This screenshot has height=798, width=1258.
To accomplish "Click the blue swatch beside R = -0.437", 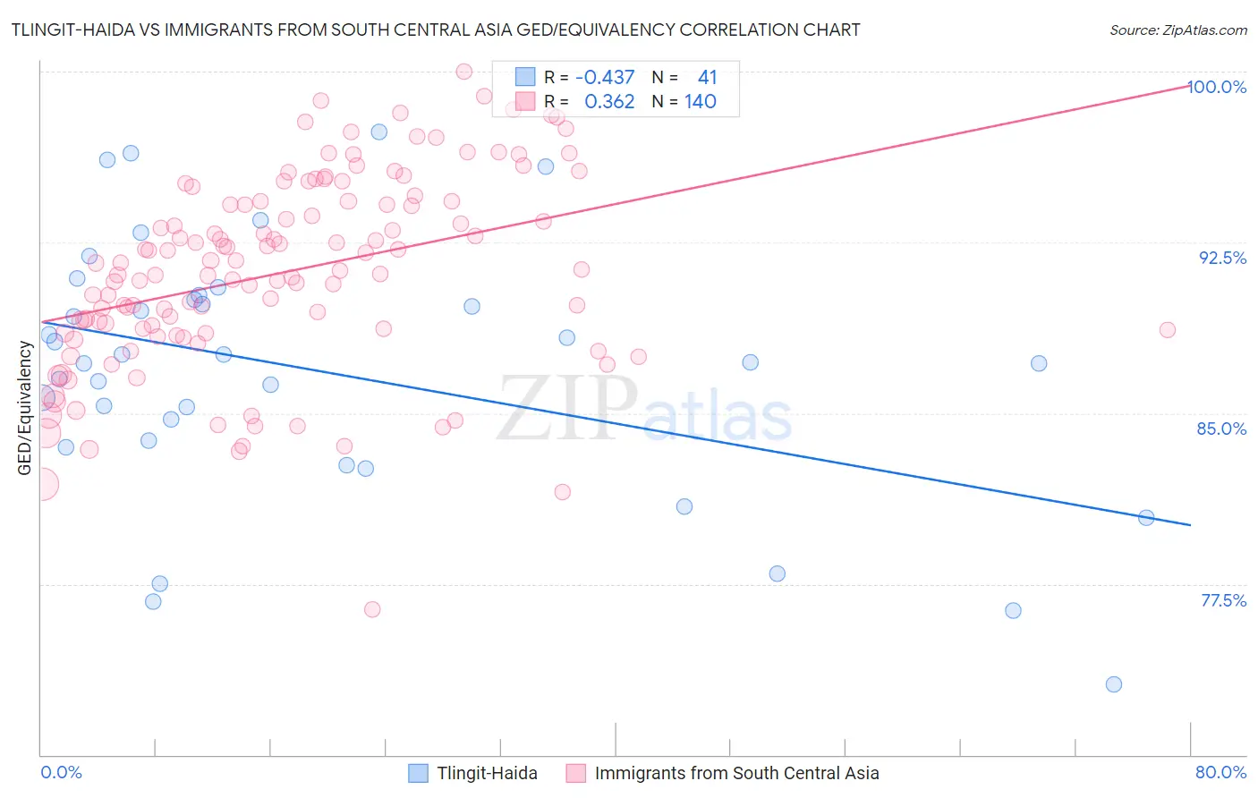I will [524, 77].
